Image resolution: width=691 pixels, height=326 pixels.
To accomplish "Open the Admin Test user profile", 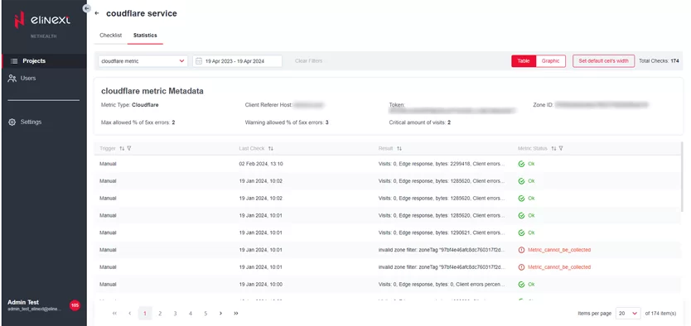I will pyautogui.click(x=35, y=305).
